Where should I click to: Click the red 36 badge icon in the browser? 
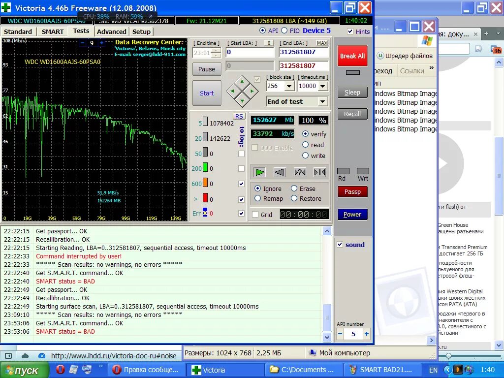496,49
